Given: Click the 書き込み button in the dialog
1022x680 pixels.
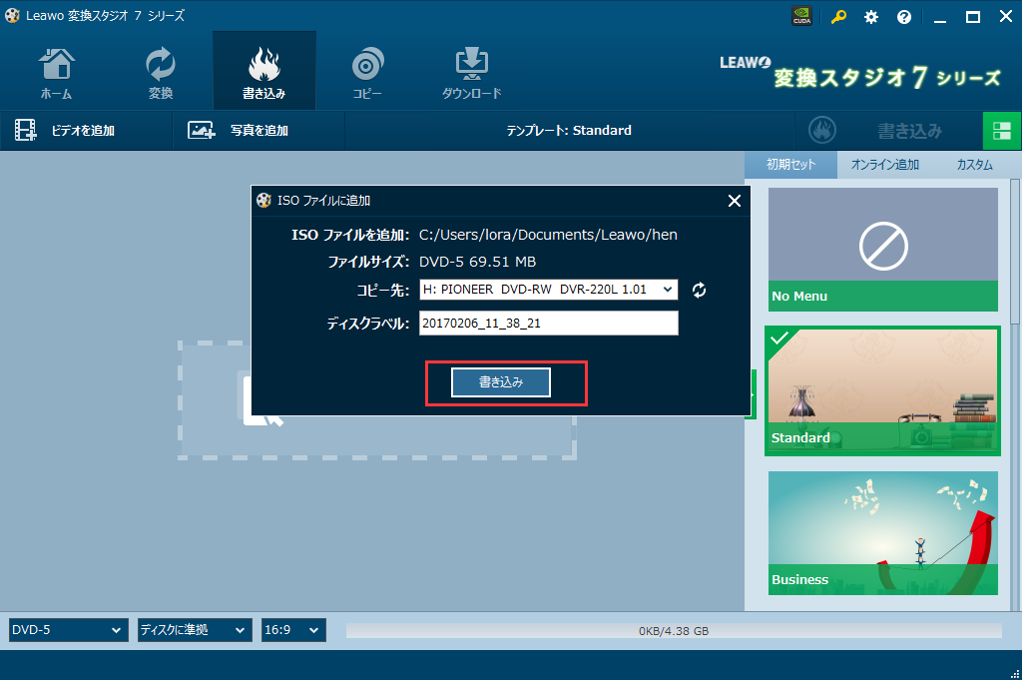Looking at the screenshot, I should tap(501, 382).
